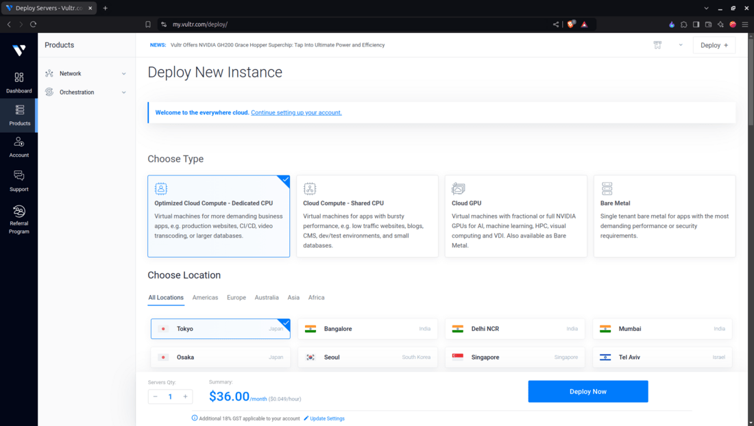Click the Brave shields icon

click(571, 24)
